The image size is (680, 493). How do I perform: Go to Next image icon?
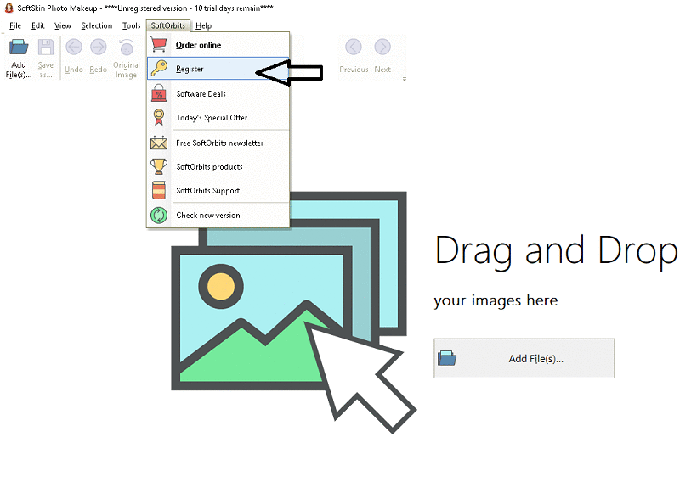pos(382,56)
